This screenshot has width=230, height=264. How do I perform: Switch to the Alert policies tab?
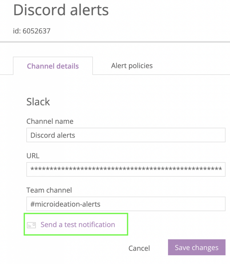tap(132, 66)
